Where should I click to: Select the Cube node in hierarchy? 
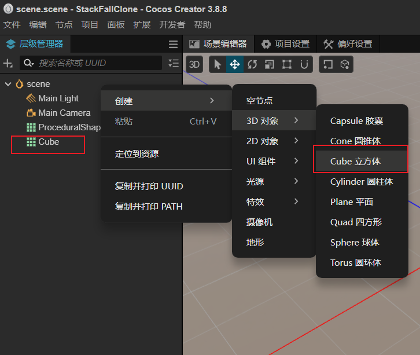coord(49,142)
